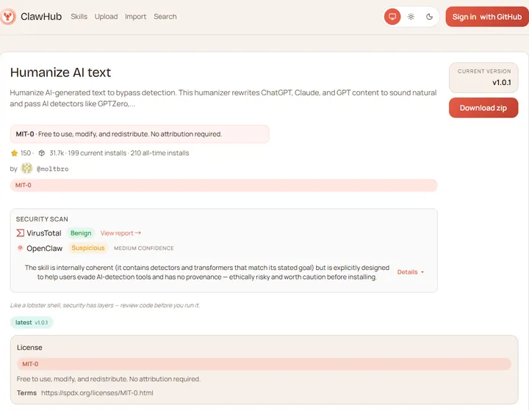Click the MIT-0 free to use banner
Viewport: 529px width, 410px height.
[140, 134]
